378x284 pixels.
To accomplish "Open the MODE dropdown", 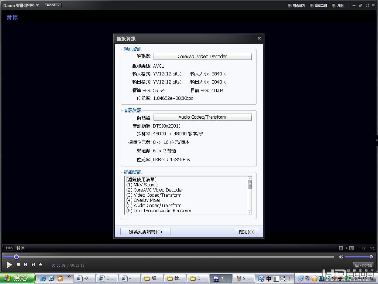I will coord(53,5).
